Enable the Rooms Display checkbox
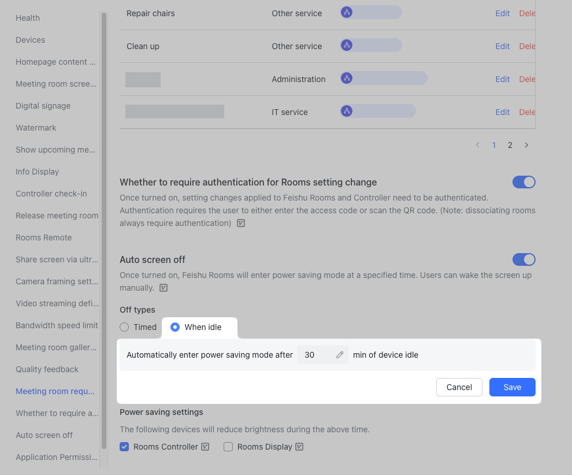Image resolution: width=572 pixels, height=475 pixels. [228, 447]
